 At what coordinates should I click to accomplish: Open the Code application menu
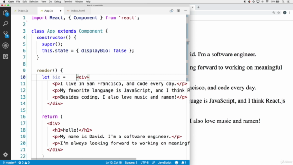pos(11,2)
